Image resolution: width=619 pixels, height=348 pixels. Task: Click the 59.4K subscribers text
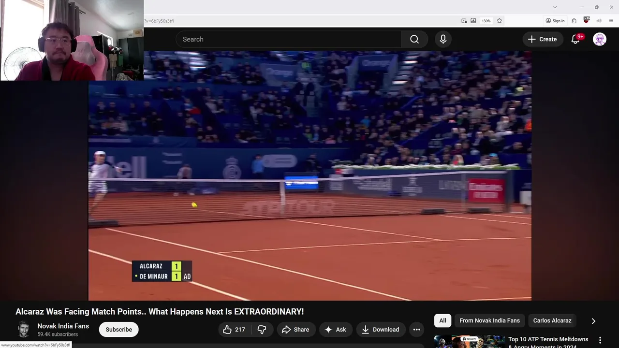[x=58, y=334]
